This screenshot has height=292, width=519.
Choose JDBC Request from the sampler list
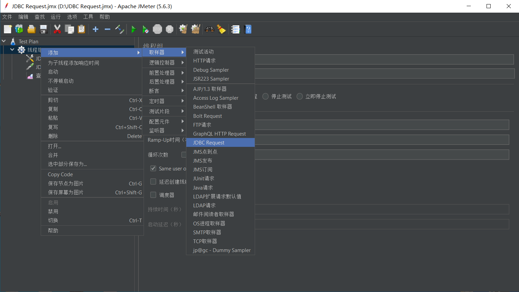pyautogui.click(x=221, y=142)
